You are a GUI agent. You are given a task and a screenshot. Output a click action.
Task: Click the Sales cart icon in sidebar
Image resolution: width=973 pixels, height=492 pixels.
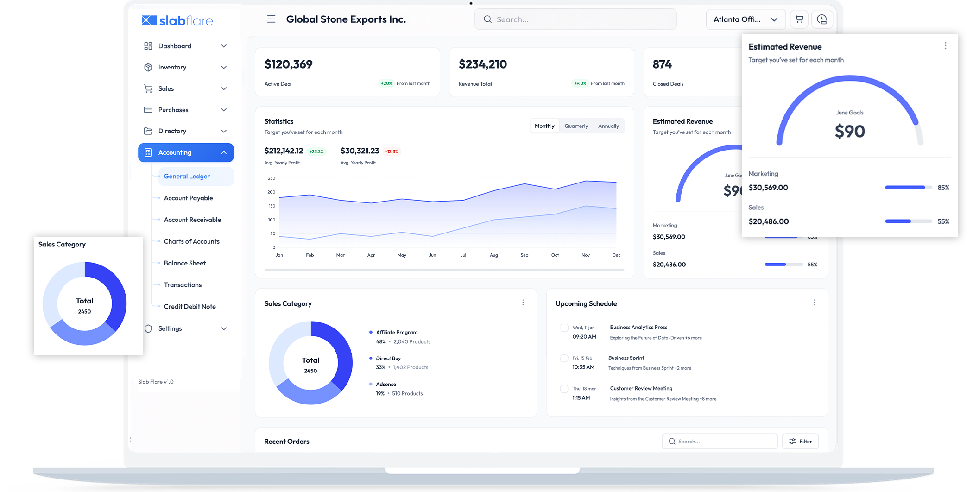tap(148, 88)
